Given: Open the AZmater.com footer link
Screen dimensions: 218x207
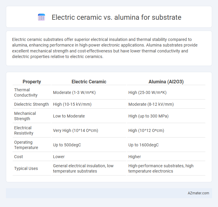Looking at the screenshot, I should pos(198,193).
